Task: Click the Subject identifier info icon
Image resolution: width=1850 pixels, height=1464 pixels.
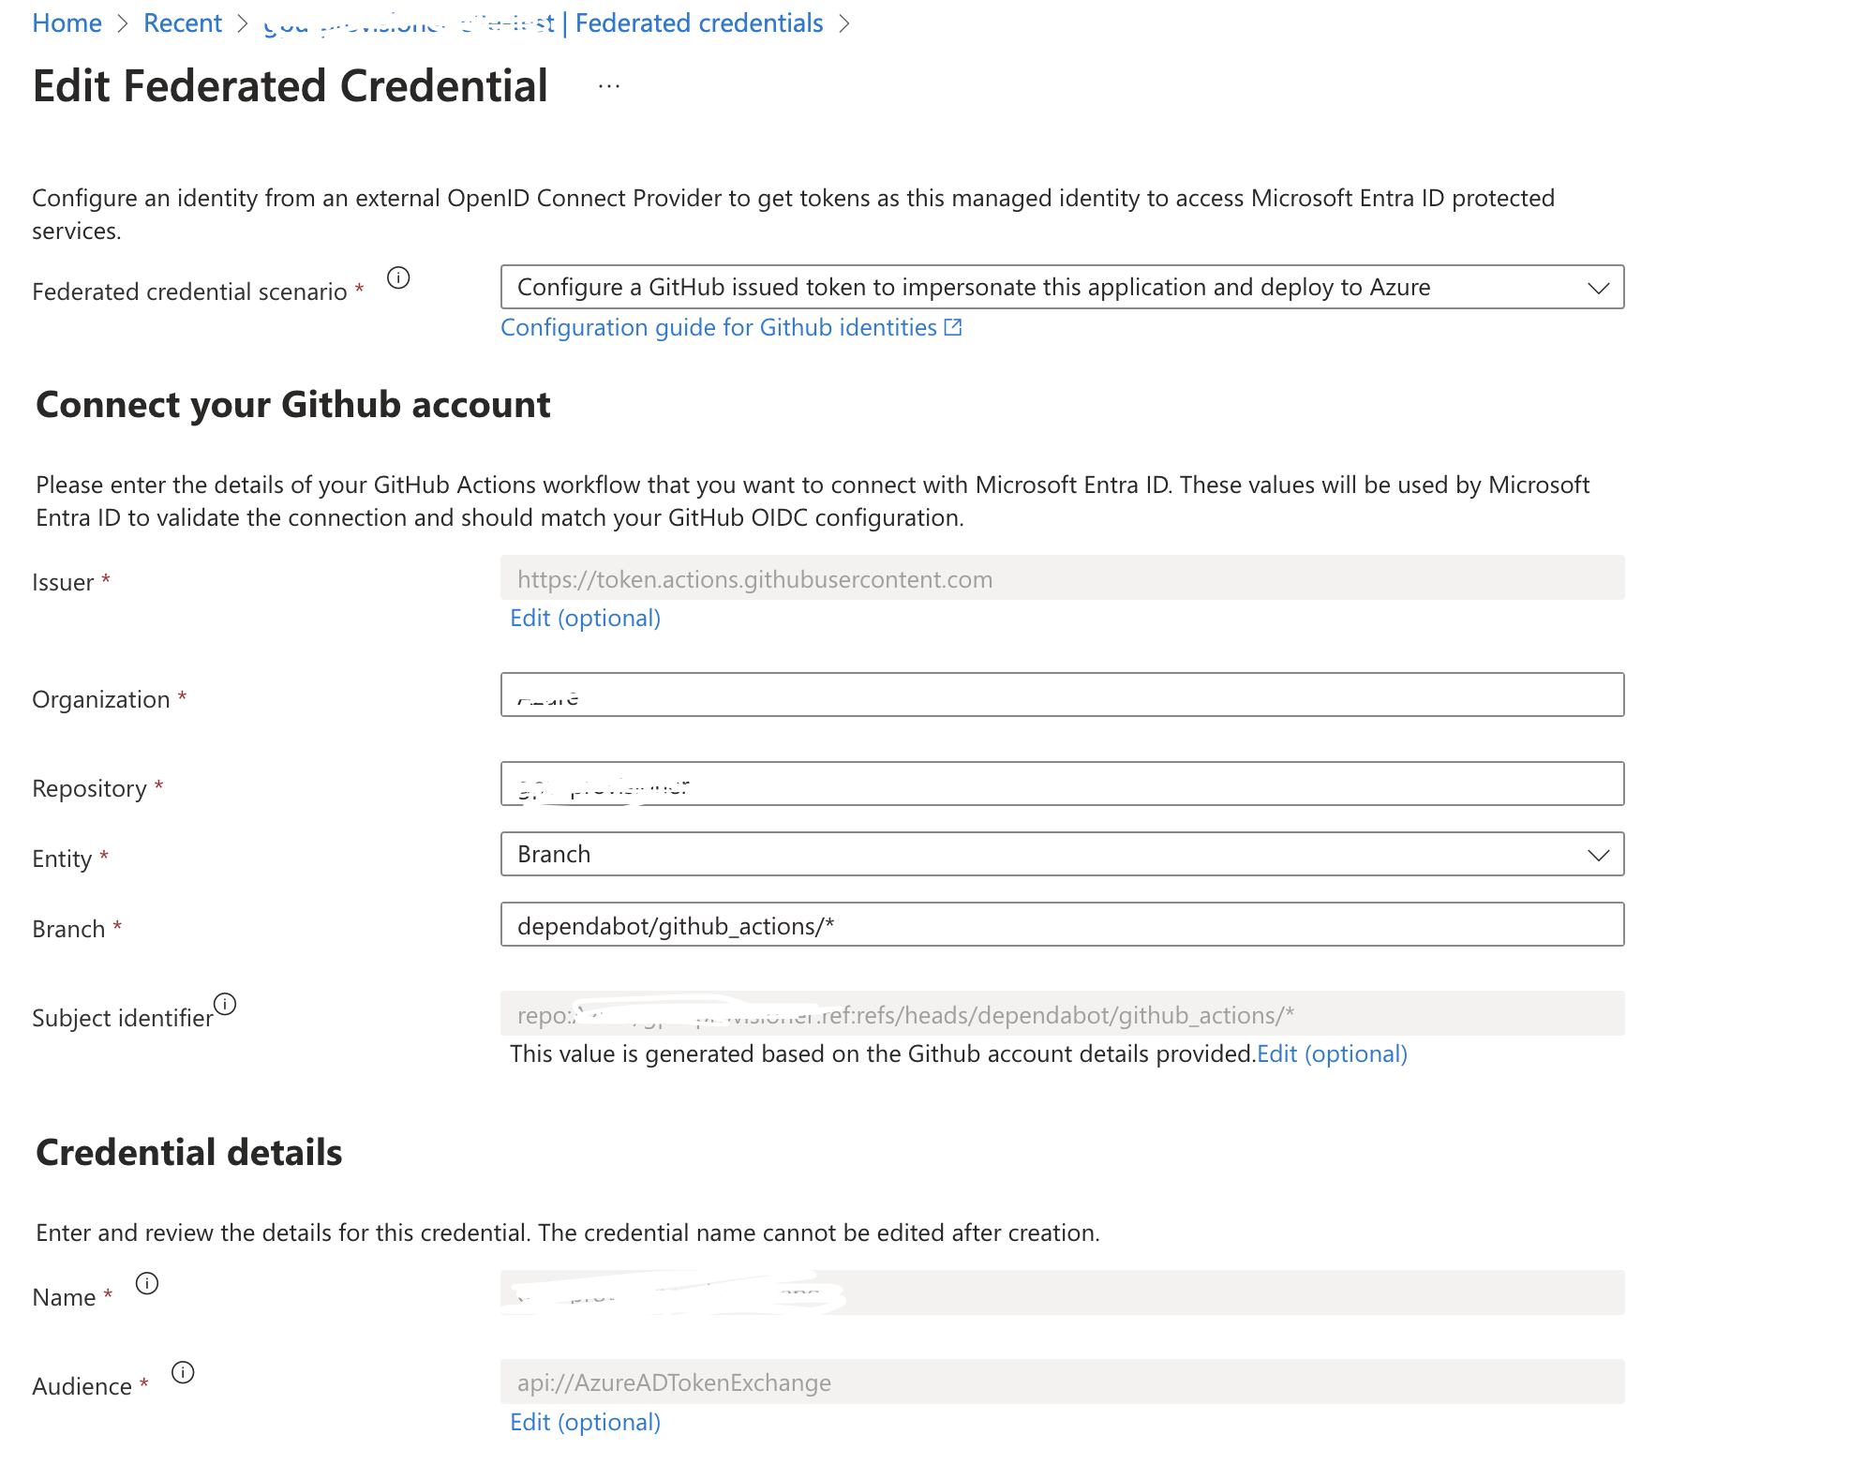Action: pos(225,1003)
